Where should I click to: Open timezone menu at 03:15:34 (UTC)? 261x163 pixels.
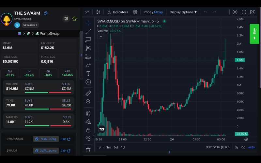218,147
